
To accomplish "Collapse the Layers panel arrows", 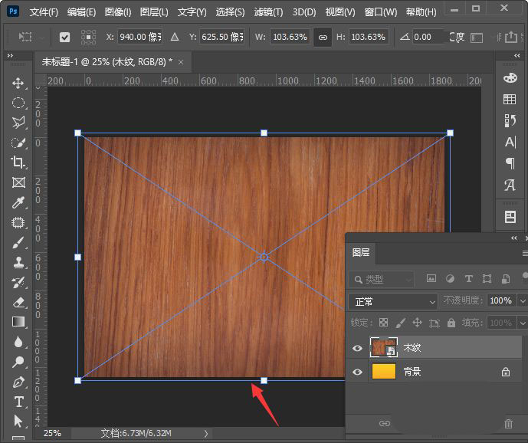I will [514, 238].
